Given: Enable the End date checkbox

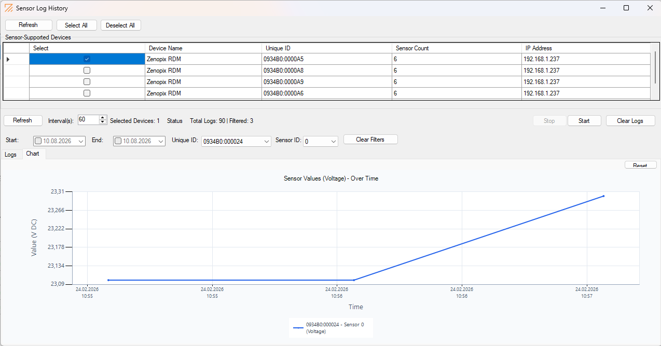Looking at the screenshot, I should (x=118, y=141).
